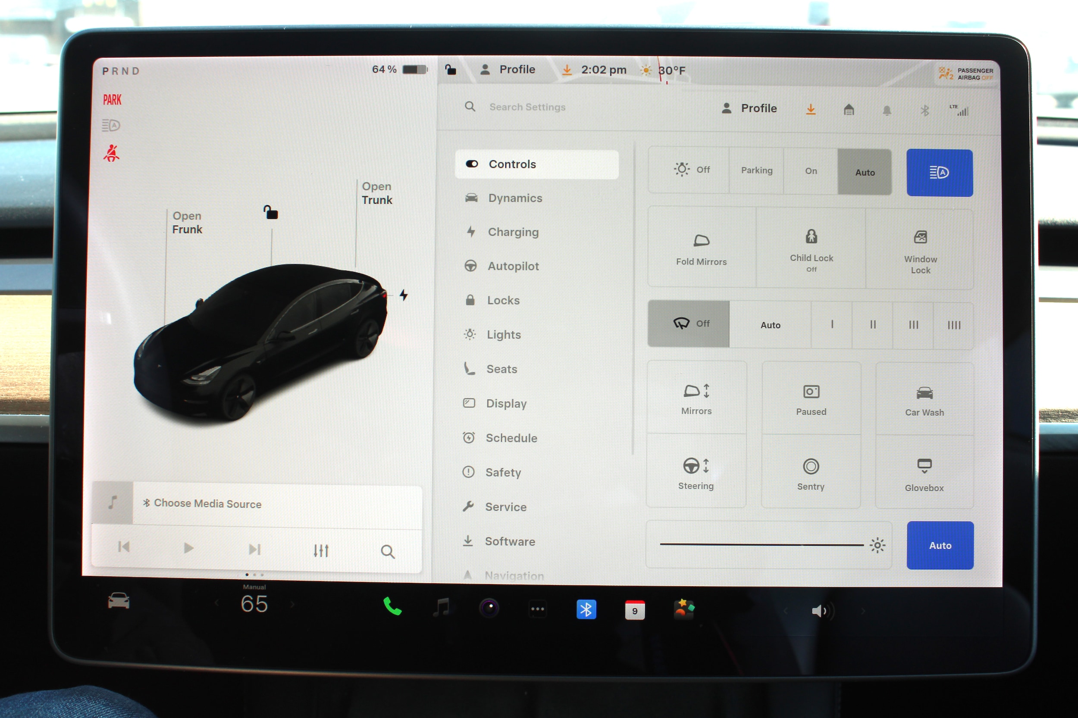Open the dashcam camera app icon

489,608
